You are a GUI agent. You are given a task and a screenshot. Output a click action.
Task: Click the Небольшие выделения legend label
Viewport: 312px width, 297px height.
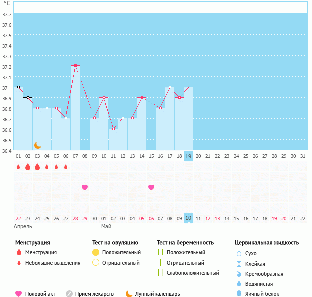click(52, 263)
